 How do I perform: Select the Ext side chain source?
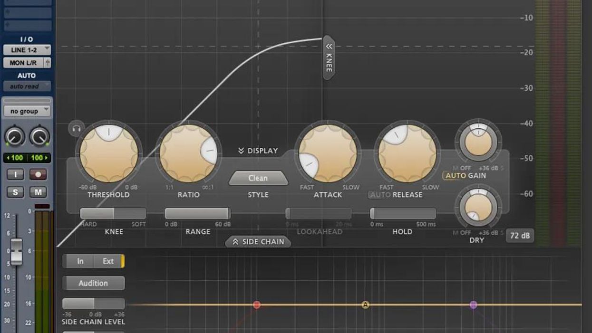108,261
